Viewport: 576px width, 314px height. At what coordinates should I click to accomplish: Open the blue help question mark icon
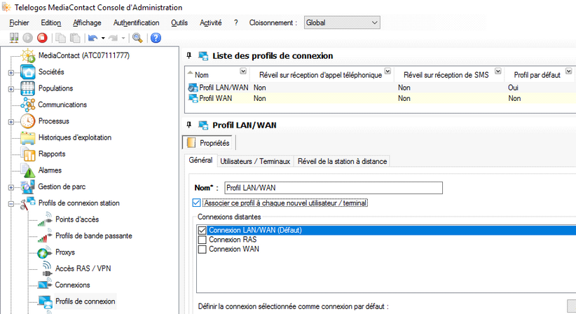156,37
